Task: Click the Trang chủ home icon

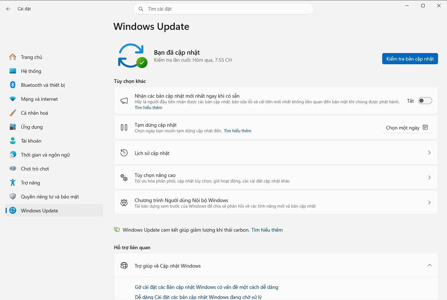Action: [x=13, y=57]
